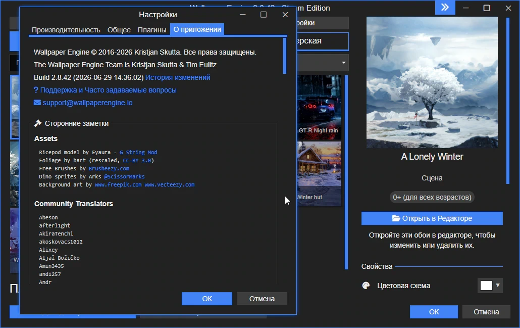Expand the dropdown behind the settings dialog
The image size is (520, 328).
344,62
